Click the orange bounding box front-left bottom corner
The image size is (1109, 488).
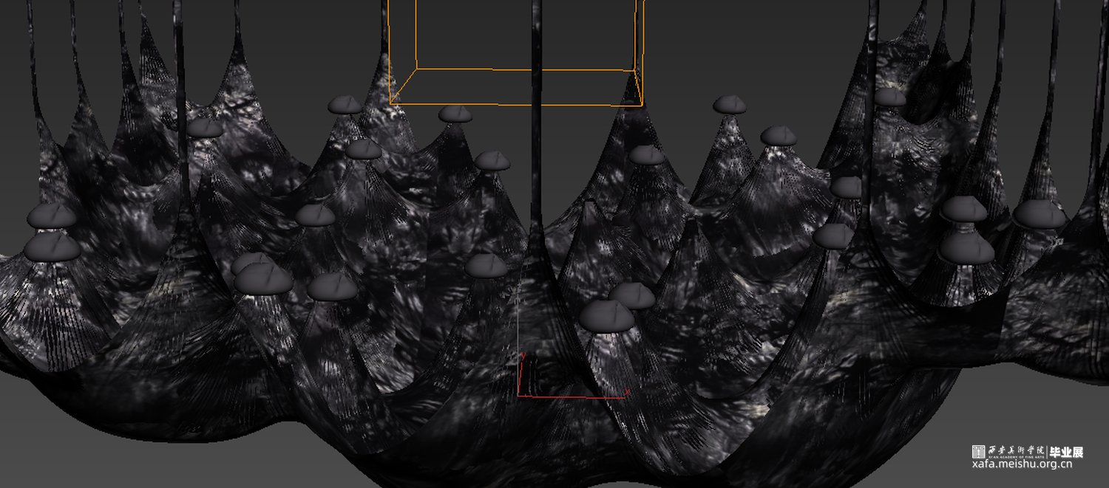pyautogui.click(x=390, y=103)
